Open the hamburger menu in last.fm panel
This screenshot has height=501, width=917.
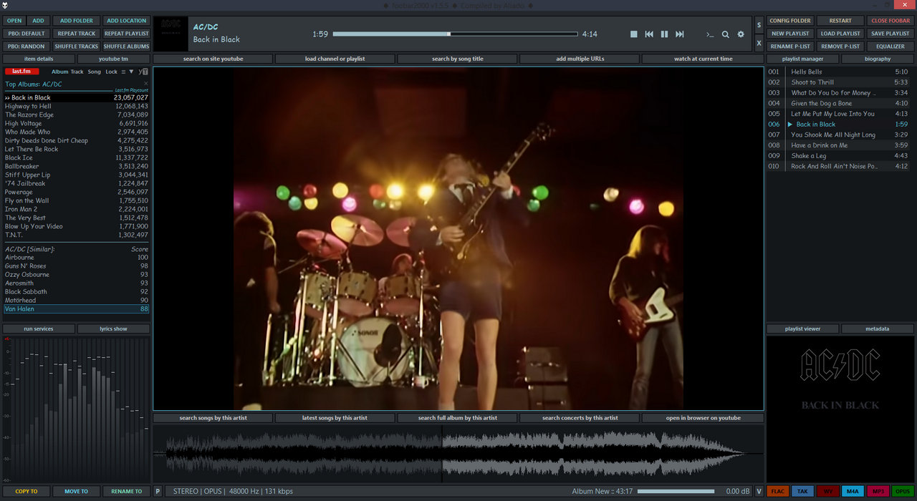point(123,72)
